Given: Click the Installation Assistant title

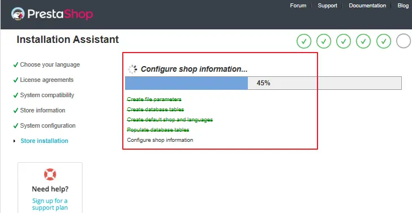Looking at the screenshot, I should [x=68, y=40].
